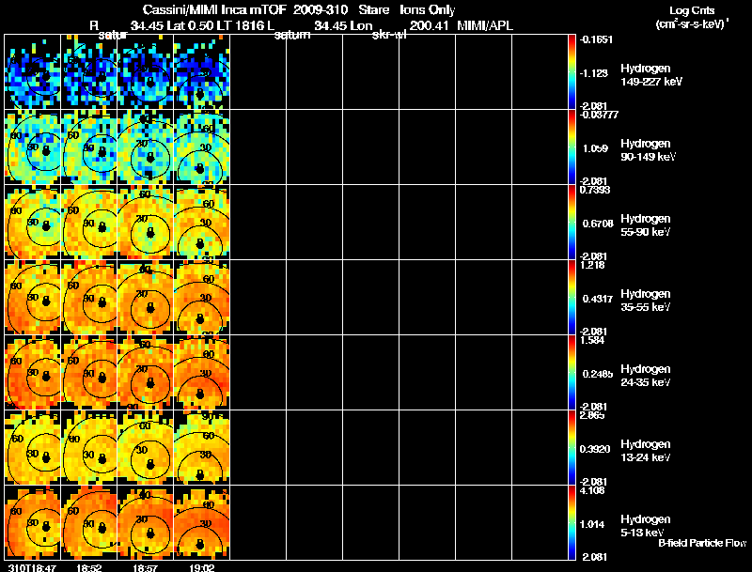The width and height of the screenshot is (752, 572).
Task: Click the color bar for Hydrogen 149-227 keV
Action: pyautogui.click(x=572, y=72)
